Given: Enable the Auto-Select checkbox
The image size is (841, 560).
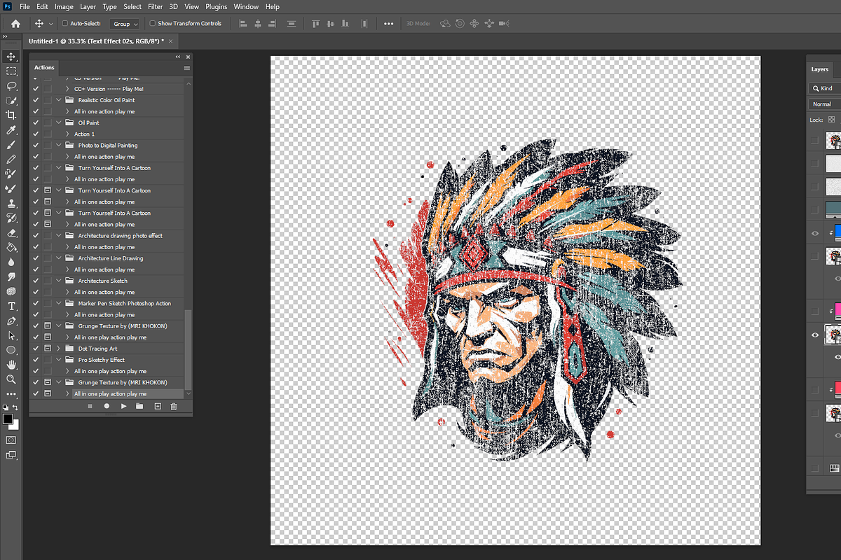Looking at the screenshot, I should click(x=65, y=24).
